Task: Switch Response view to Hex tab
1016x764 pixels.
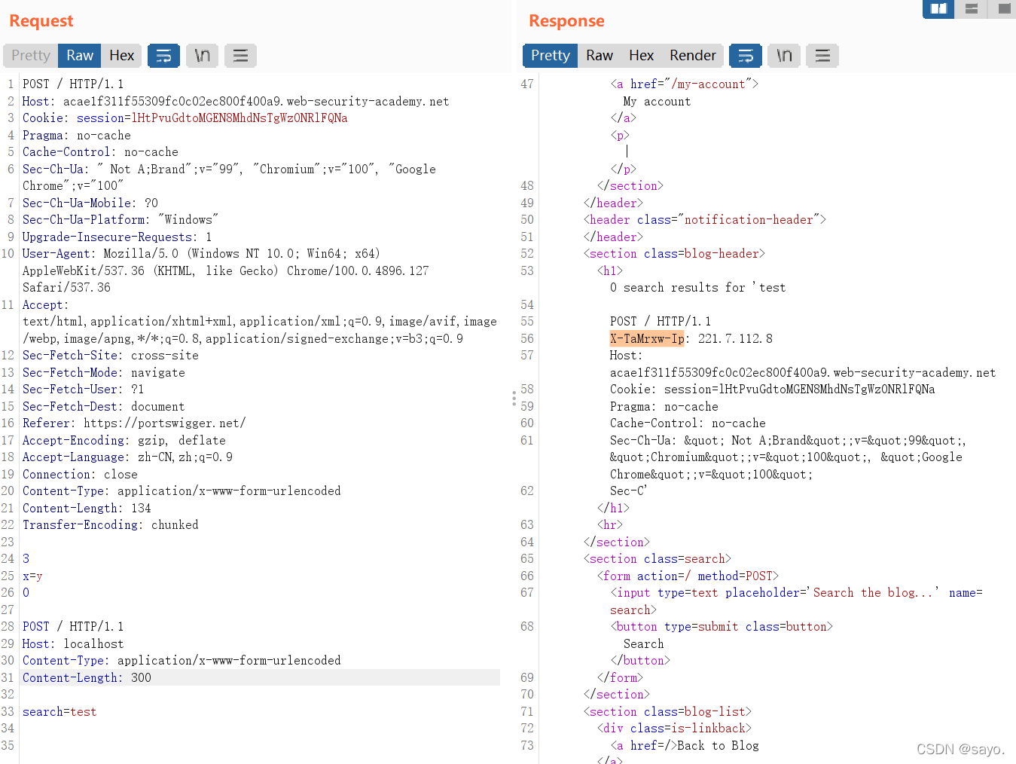Action: click(641, 56)
